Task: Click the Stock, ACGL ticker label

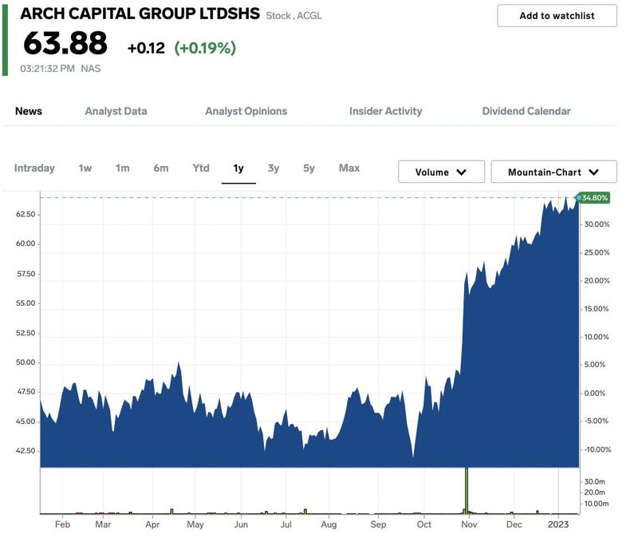Action: coord(293,16)
